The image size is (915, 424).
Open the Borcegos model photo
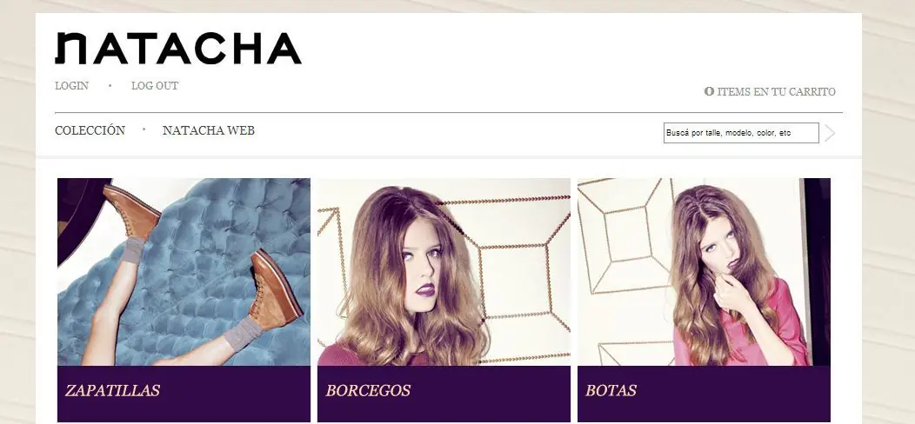[444, 272]
